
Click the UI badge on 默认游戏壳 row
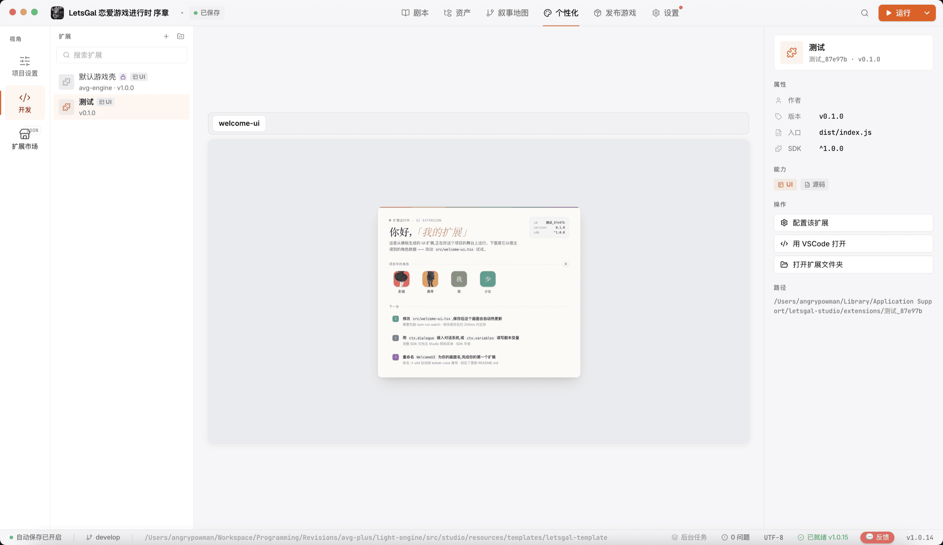pos(139,77)
